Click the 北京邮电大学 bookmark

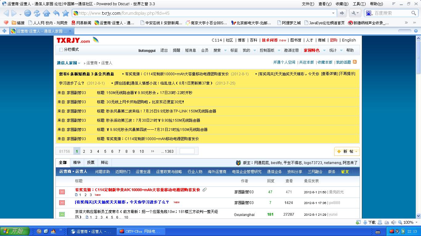251,23
